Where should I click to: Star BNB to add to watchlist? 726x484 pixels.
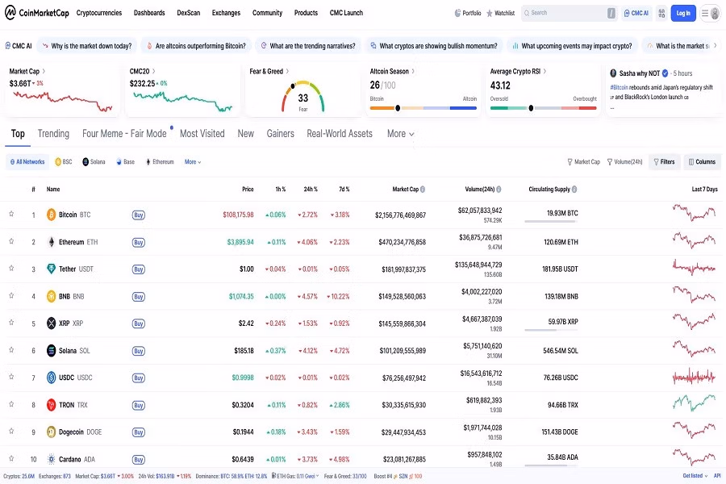coord(11,295)
